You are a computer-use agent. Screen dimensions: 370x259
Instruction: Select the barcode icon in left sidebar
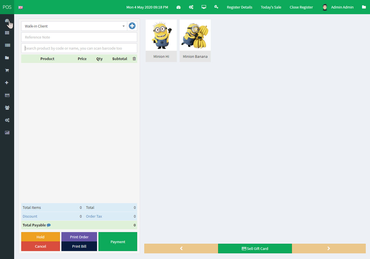pyautogui.click(x=7, y=45)
